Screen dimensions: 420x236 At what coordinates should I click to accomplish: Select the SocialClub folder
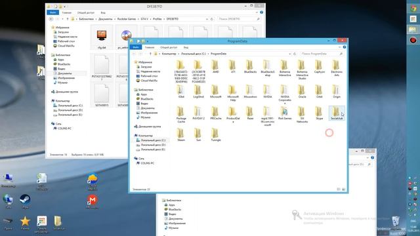337,113
